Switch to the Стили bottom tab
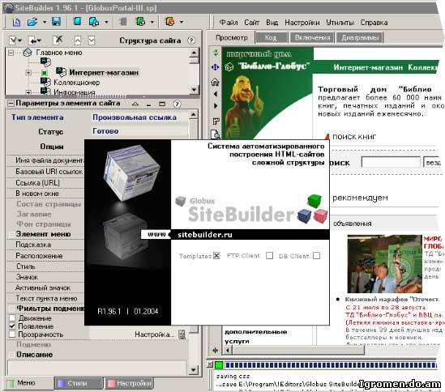445x392 pixels. coord(78,383)
